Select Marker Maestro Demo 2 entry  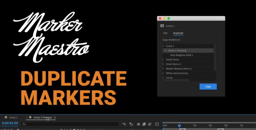tap(179, 69)
